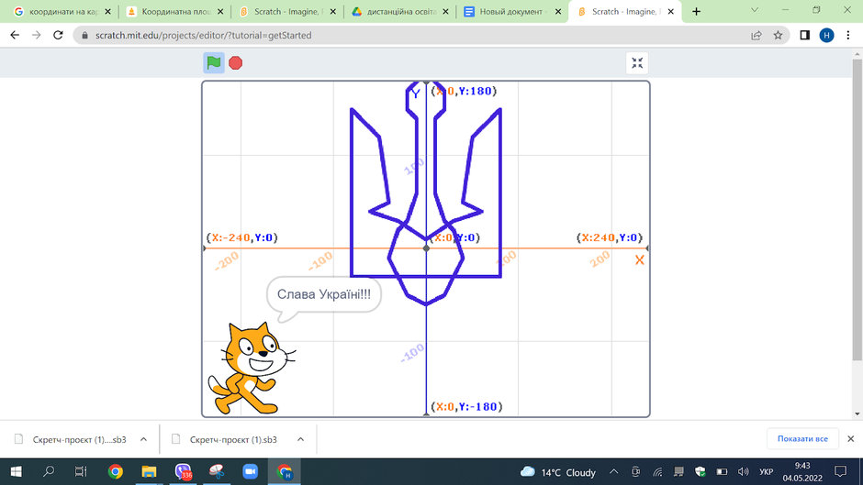This screenshot has height=485, width=863.
Task: Open a new browser tab
Action: 696,12
